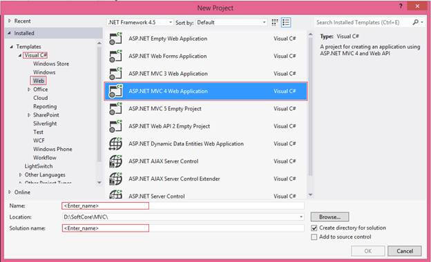Click the ASP.NET AJAX Server Control icon

(115, 161)
